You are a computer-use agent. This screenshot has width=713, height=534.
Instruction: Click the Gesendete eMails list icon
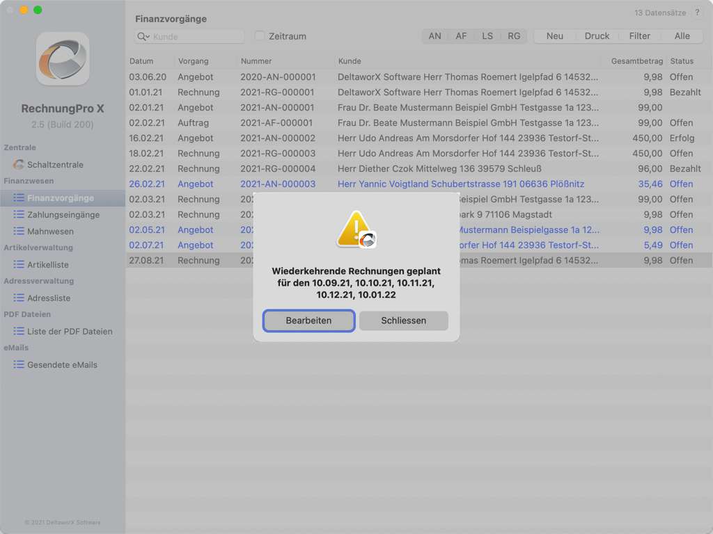pos(19,365)
